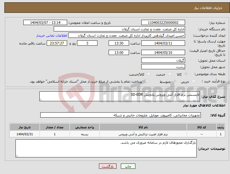Select the خدمت radio button
This screenshot has width=230, height=174.
click(170, 74)
